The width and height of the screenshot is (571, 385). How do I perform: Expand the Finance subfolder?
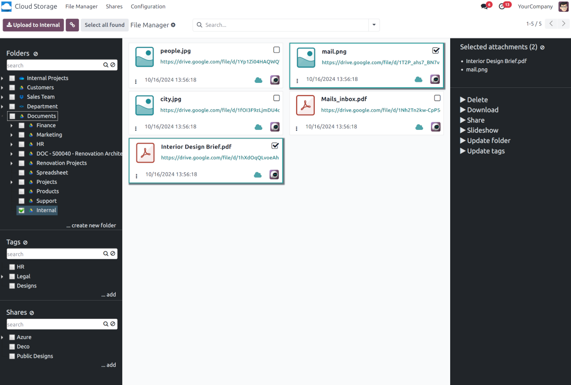12,126
